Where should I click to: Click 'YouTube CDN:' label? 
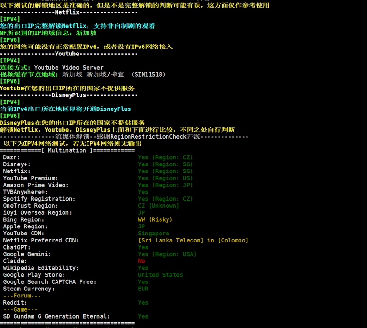pyautogui.click(x=24, y=234)
